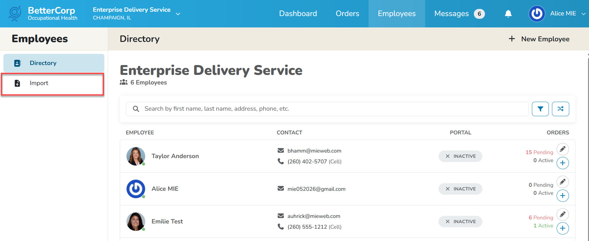This screenshot has width=589, height=241.
Task: Click Alice MIE's email envelope icon
Action: 281,188
